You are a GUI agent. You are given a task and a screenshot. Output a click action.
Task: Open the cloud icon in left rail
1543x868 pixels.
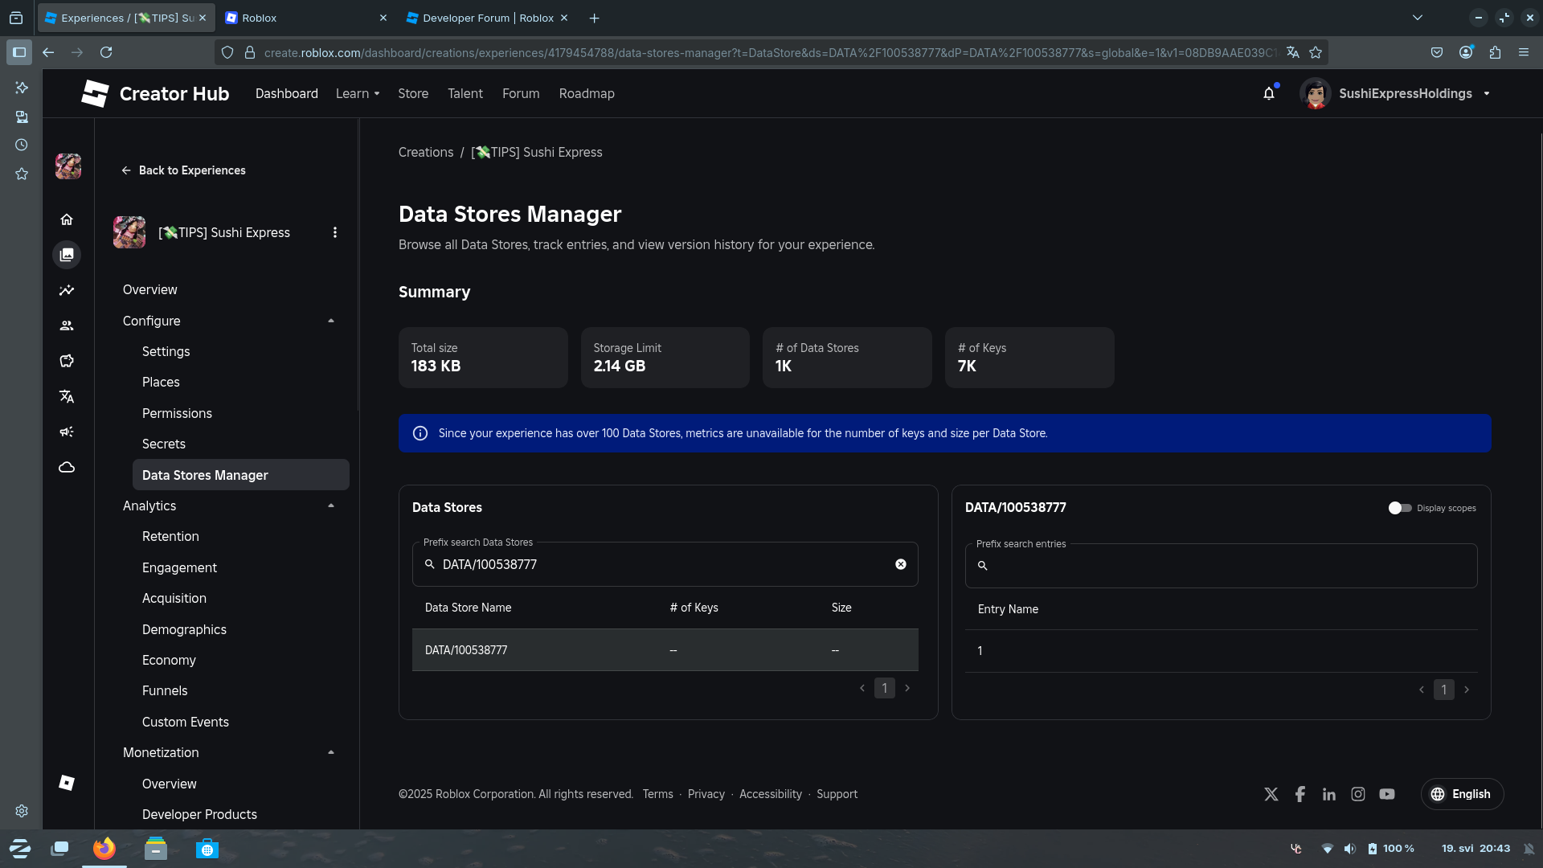(67, 467)
